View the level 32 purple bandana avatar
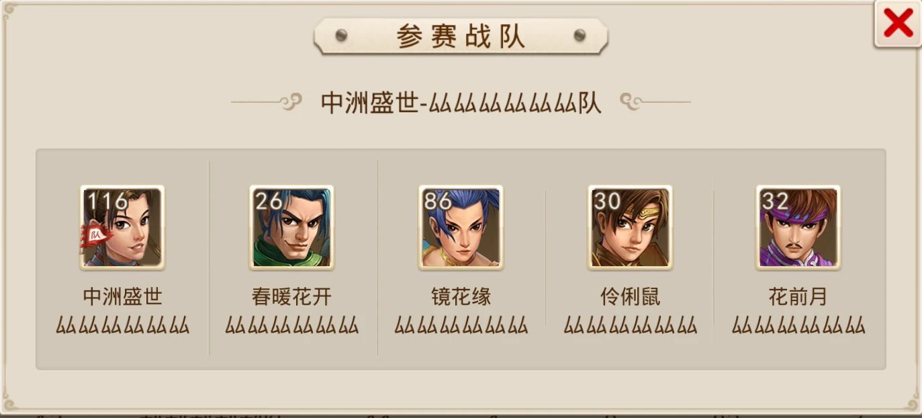 pos(798,228)
